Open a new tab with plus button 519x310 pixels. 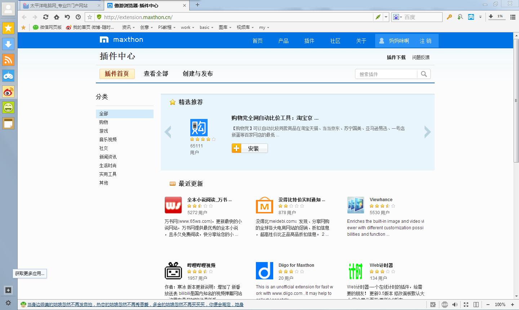[197, 5]
